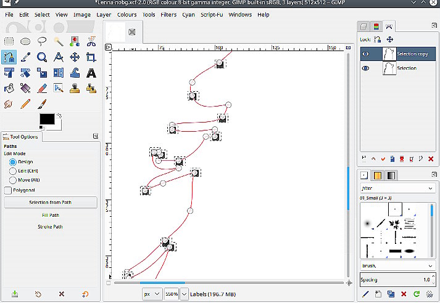
Task: Enable the Polygonal checkbox
Action: (x=8, y=190)
